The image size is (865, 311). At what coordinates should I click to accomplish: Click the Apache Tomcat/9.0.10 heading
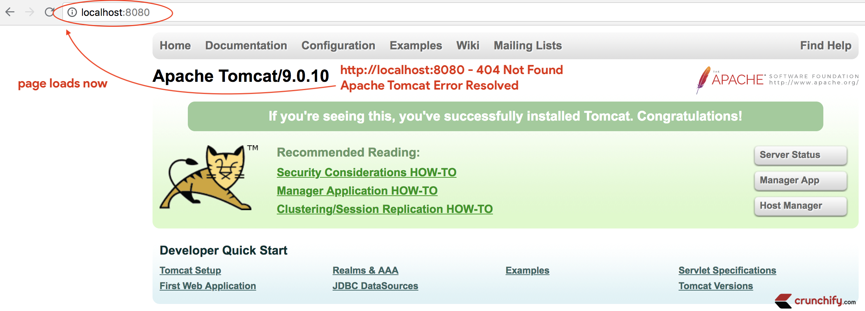(241, 76)
